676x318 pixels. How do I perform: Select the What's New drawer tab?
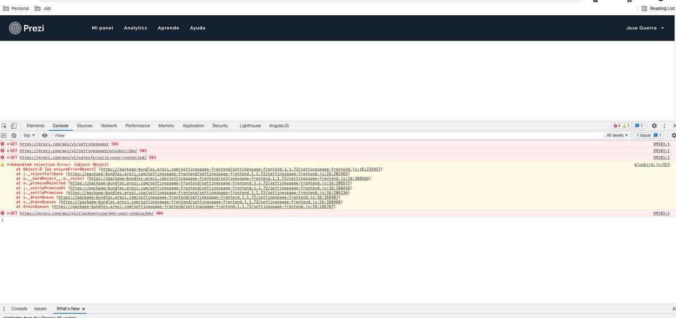pyautogui.click(x=68, y=309)
